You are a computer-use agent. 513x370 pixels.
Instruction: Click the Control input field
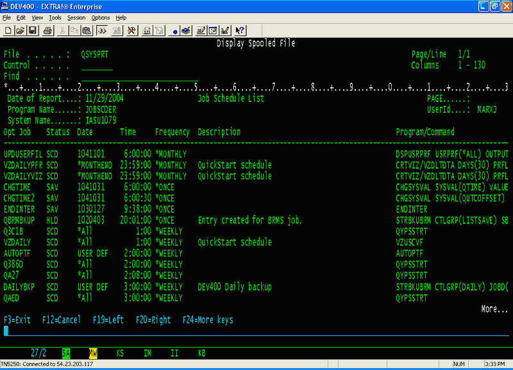click(x=97, y=65)
